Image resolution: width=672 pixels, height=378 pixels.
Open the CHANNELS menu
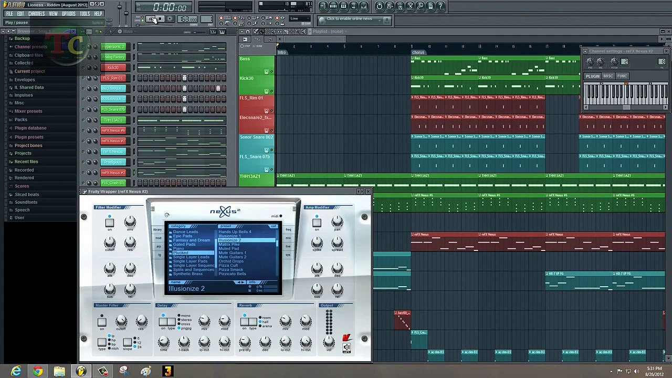[x=36, y=14]
